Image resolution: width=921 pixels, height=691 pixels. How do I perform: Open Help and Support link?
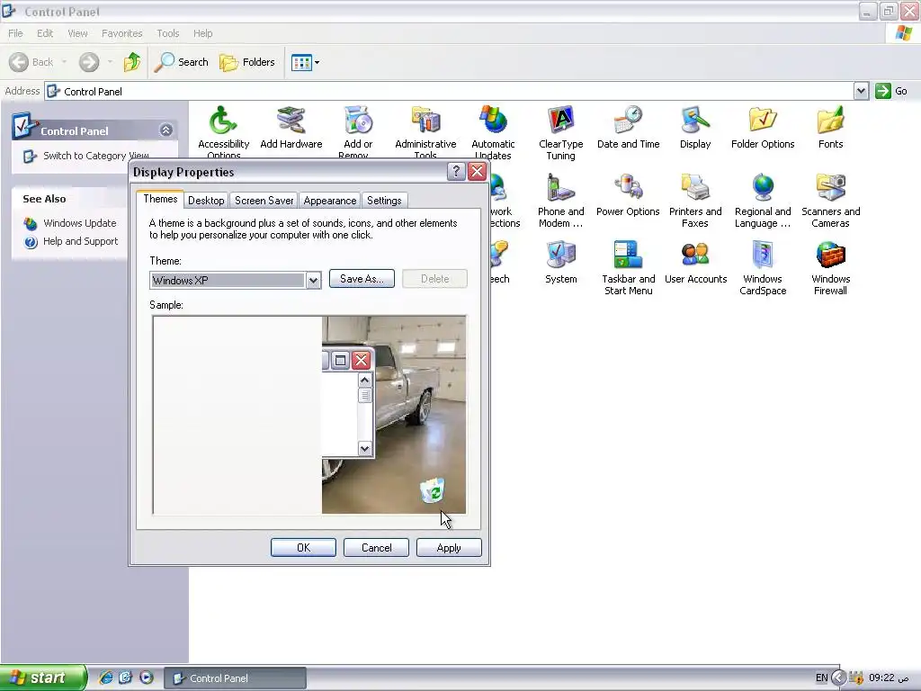(80, 241)
